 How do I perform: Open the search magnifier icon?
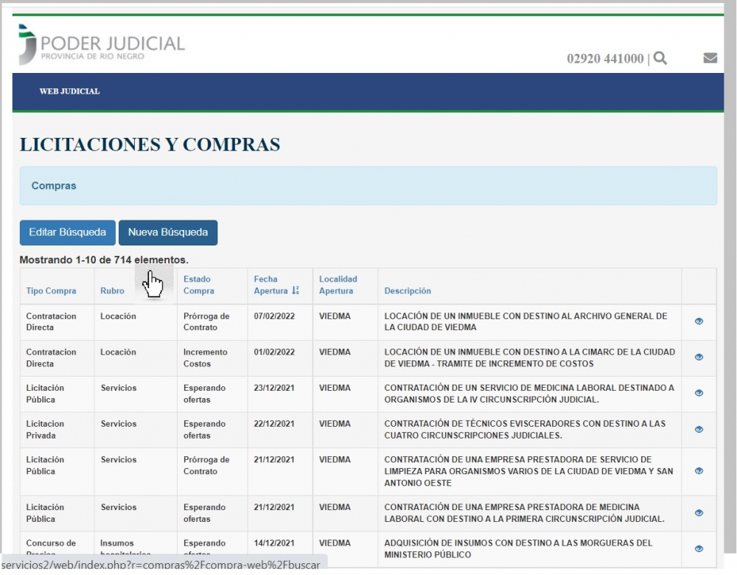(661, 57)
